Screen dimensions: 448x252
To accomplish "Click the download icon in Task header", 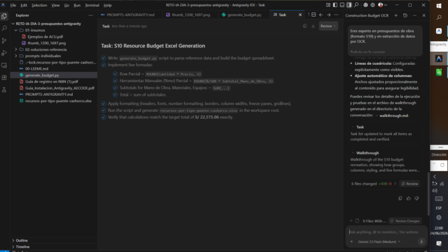I will click(x=313, y=26).
